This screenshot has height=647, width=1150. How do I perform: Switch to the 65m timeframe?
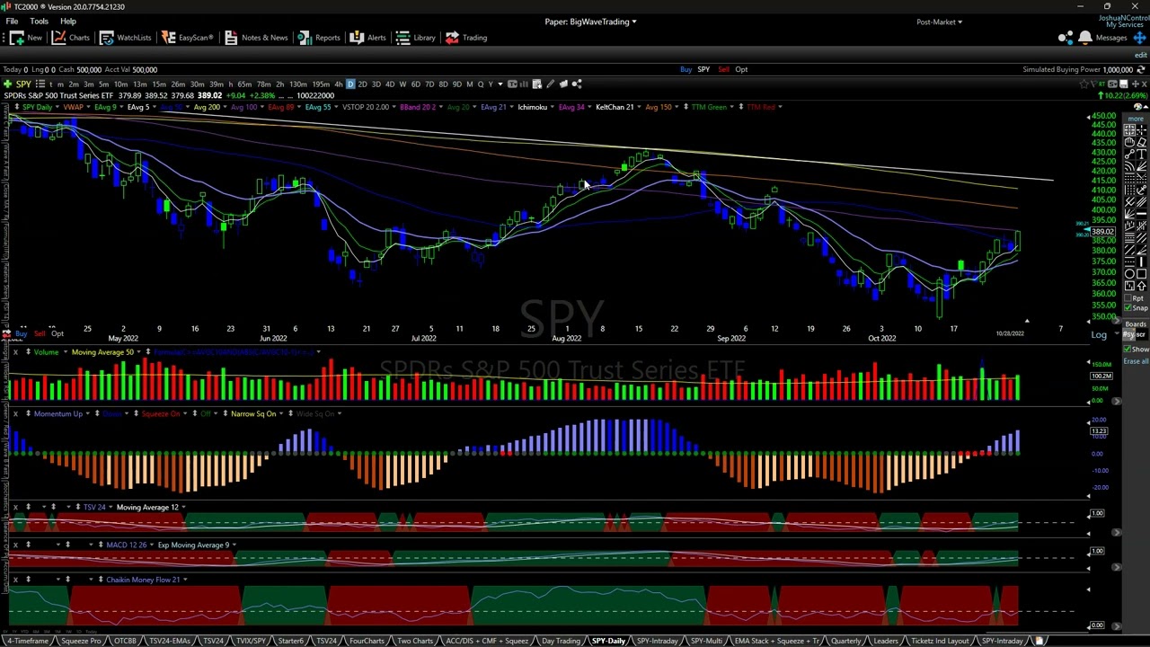point(244,84)
